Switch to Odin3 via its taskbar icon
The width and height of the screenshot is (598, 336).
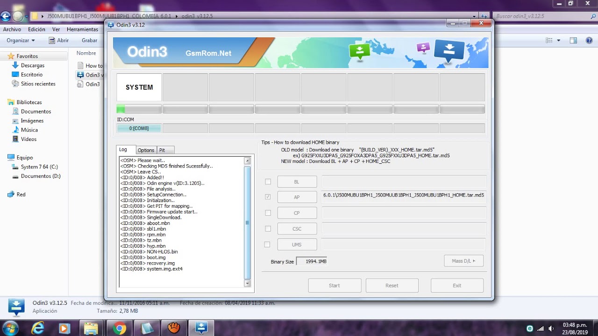[x=201, y=328]
